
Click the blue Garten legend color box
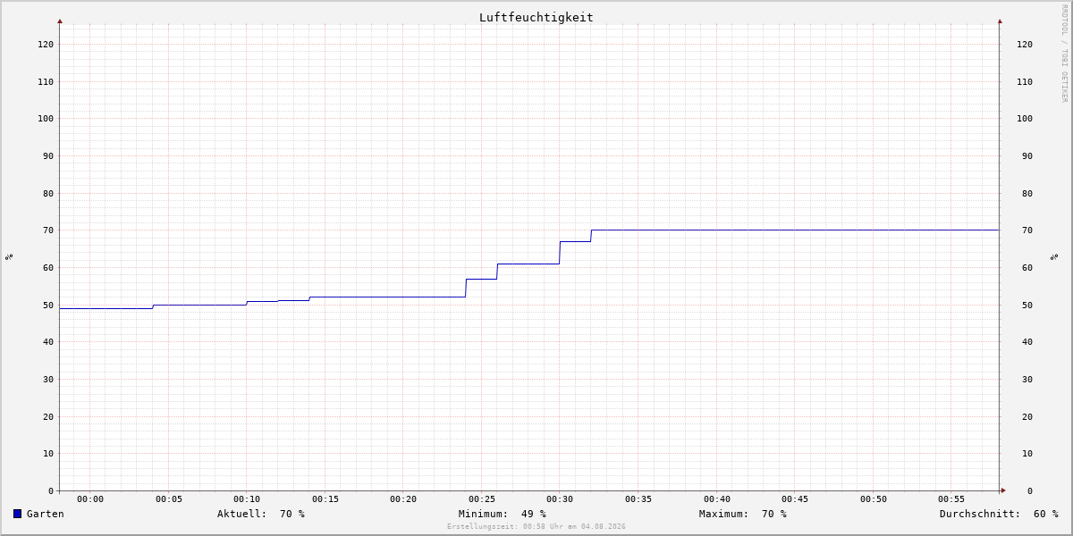[x=17, y=514]
